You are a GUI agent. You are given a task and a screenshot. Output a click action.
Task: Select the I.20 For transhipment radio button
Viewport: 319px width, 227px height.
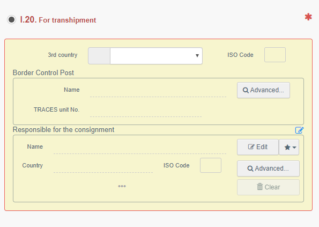[x=11, y=20]
